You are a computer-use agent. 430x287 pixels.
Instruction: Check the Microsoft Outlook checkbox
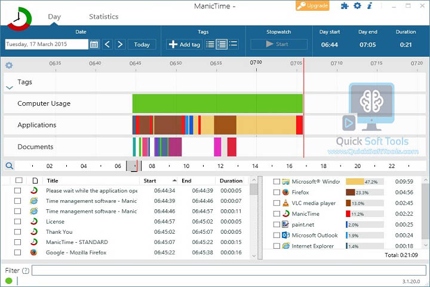[277, 235]
